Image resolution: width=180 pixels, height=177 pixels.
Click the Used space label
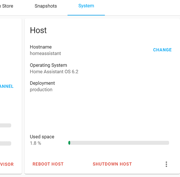coord(42,137)
